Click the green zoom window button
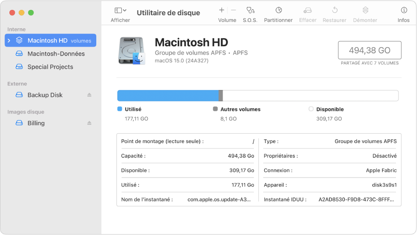The width and height of the screenshot is (417, 235). (x=31, y=13)
